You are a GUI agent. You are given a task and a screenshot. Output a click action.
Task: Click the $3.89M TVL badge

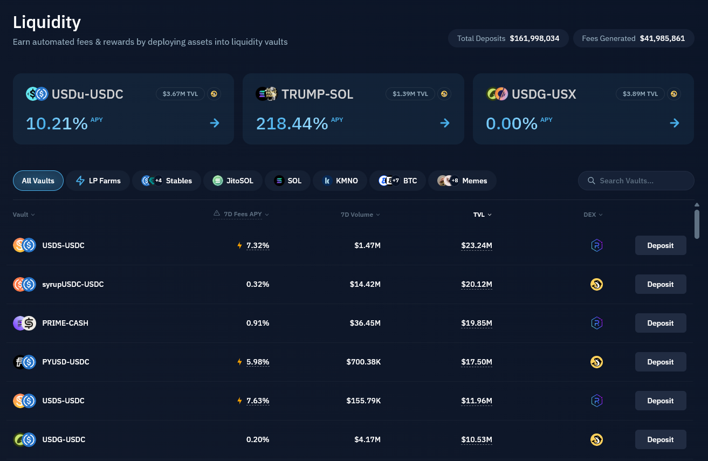[641, 94]
